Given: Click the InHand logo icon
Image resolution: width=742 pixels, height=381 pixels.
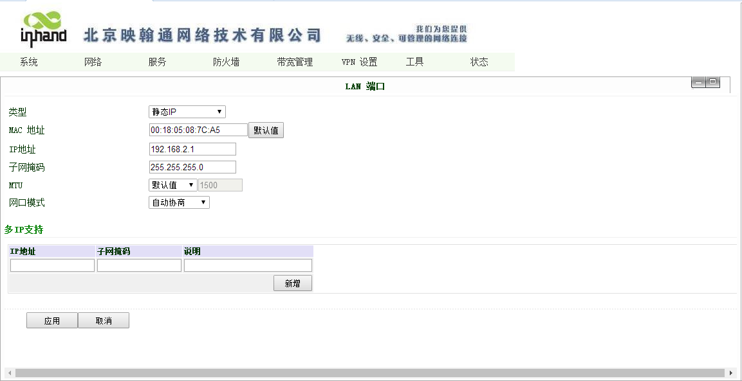Looking at the screenshot, I should 44,30.
